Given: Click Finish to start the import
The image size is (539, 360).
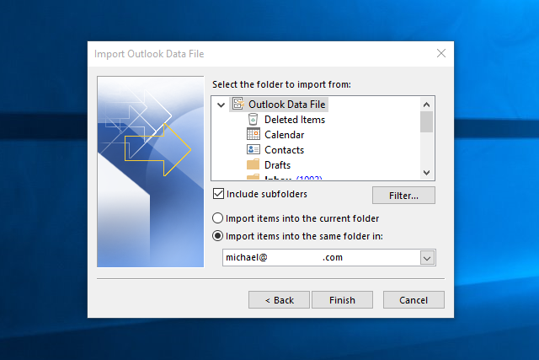Looking at the screenshot, I should pyautogui.click(x=342, y=300).
